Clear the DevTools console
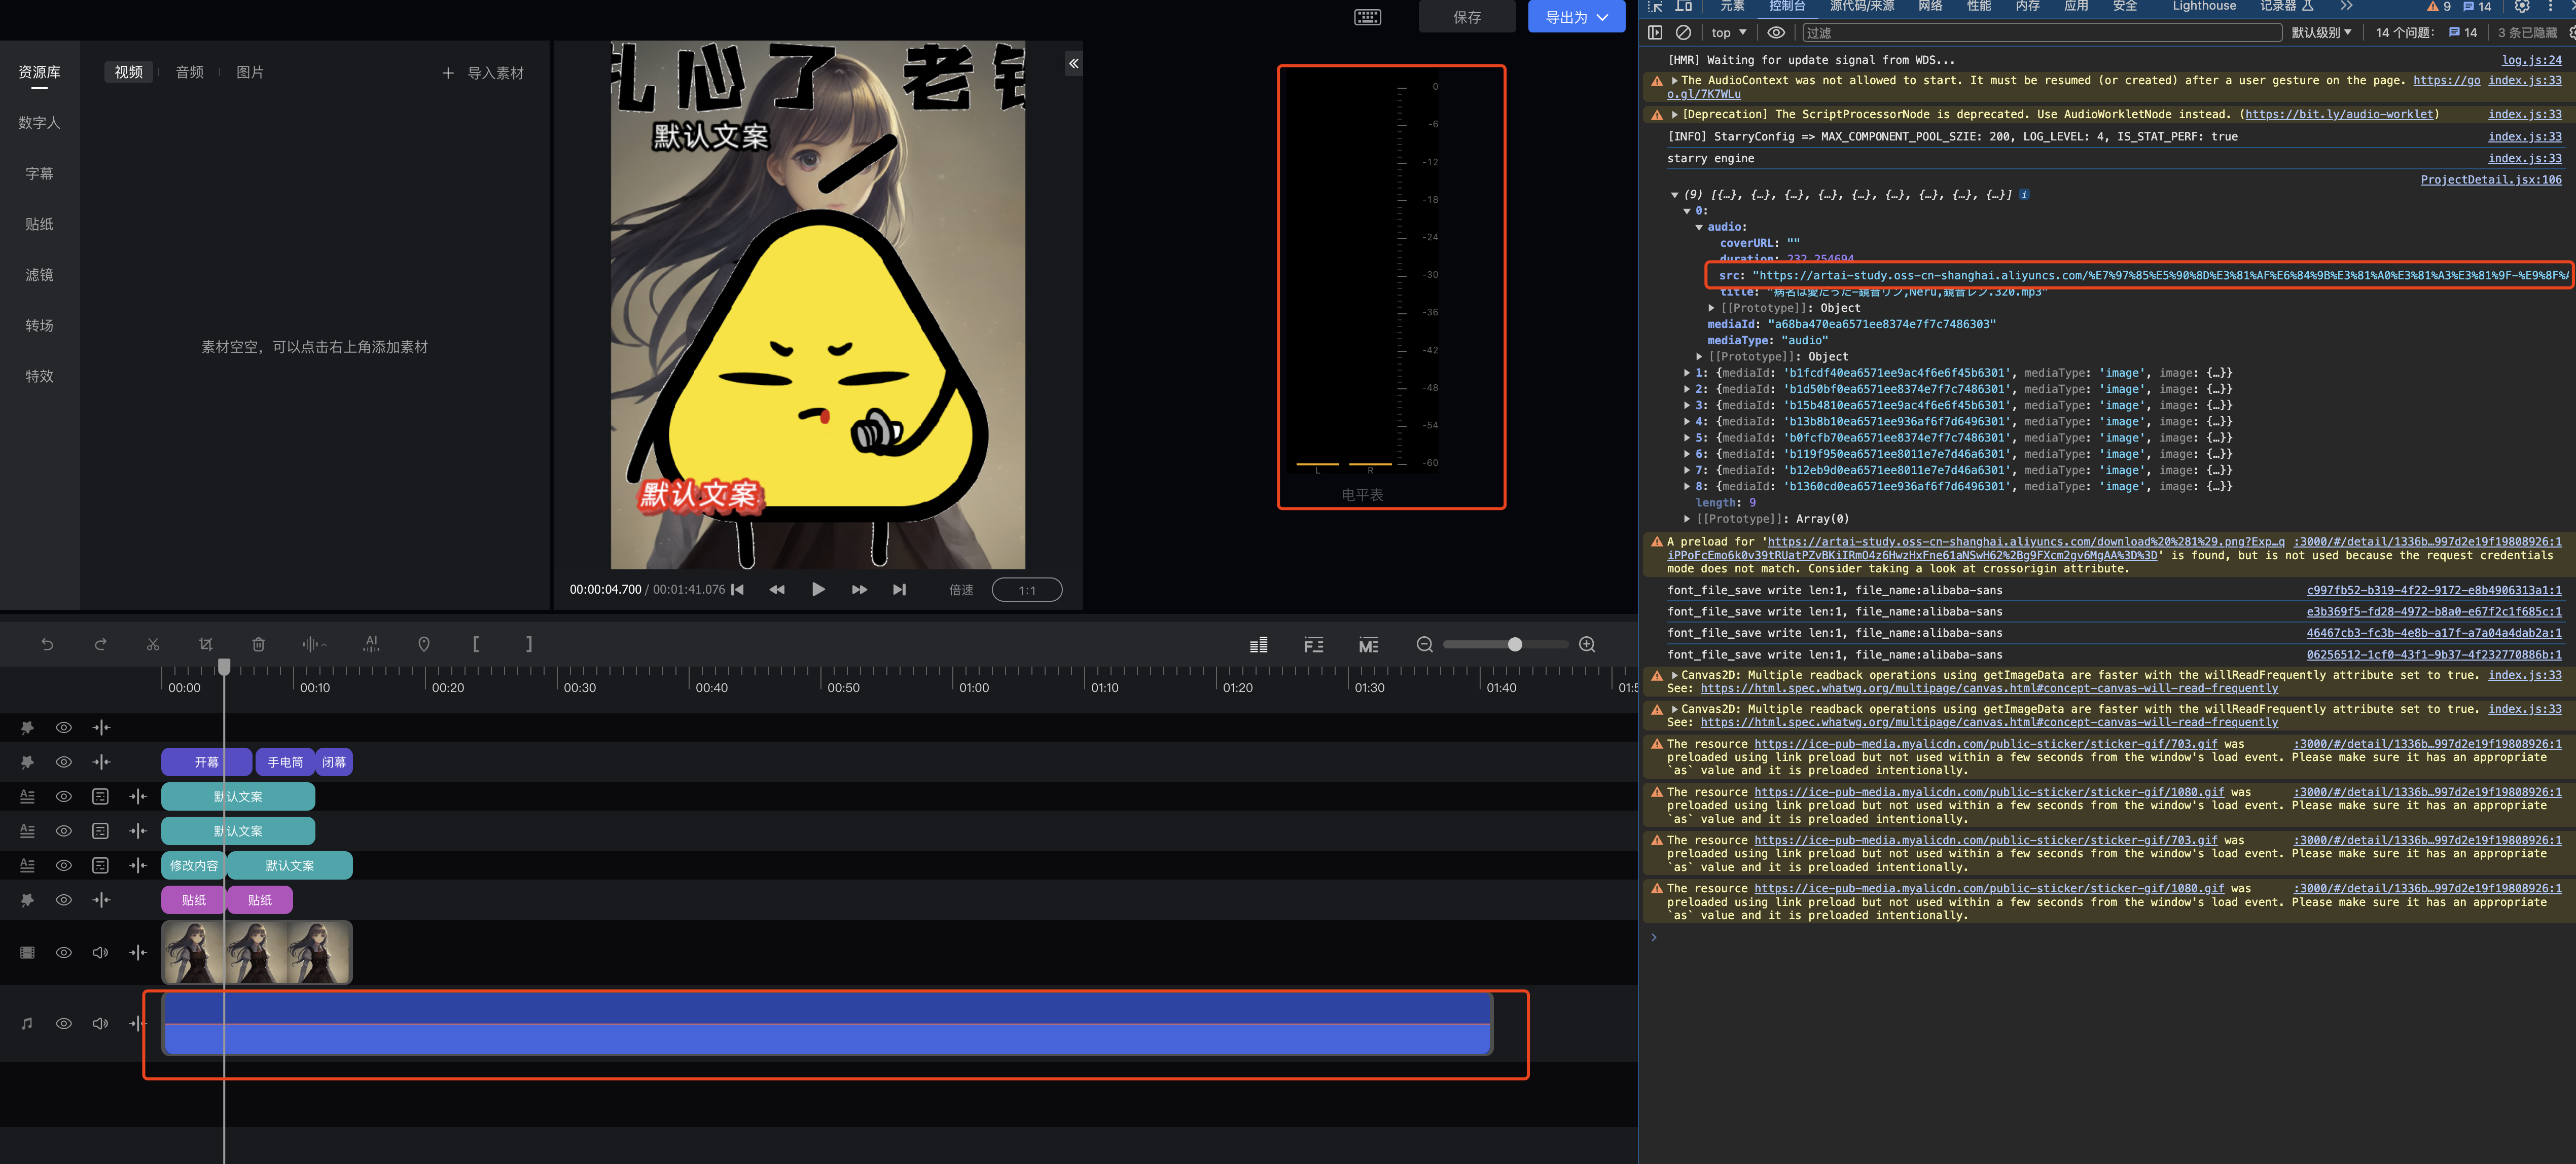Viewport: 2576px width, 1164px height. click(1684, 33)
